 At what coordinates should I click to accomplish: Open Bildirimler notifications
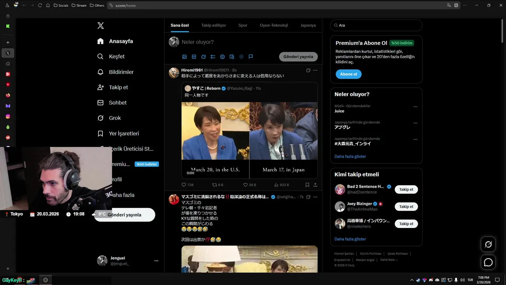(x=115, y=72)
